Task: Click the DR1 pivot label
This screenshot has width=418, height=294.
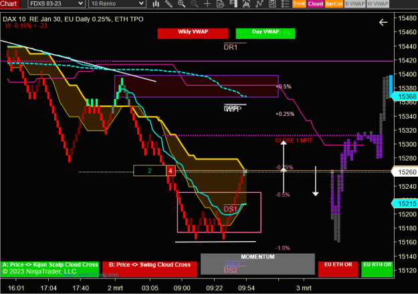Action: point(231,48)
